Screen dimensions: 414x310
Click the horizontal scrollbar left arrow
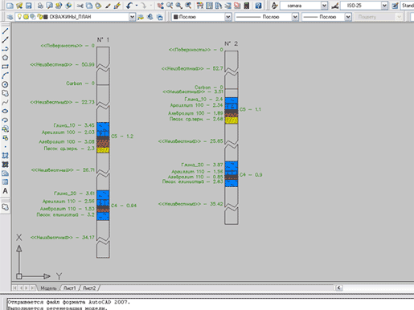pyautogui.click(x=338, y=288)
